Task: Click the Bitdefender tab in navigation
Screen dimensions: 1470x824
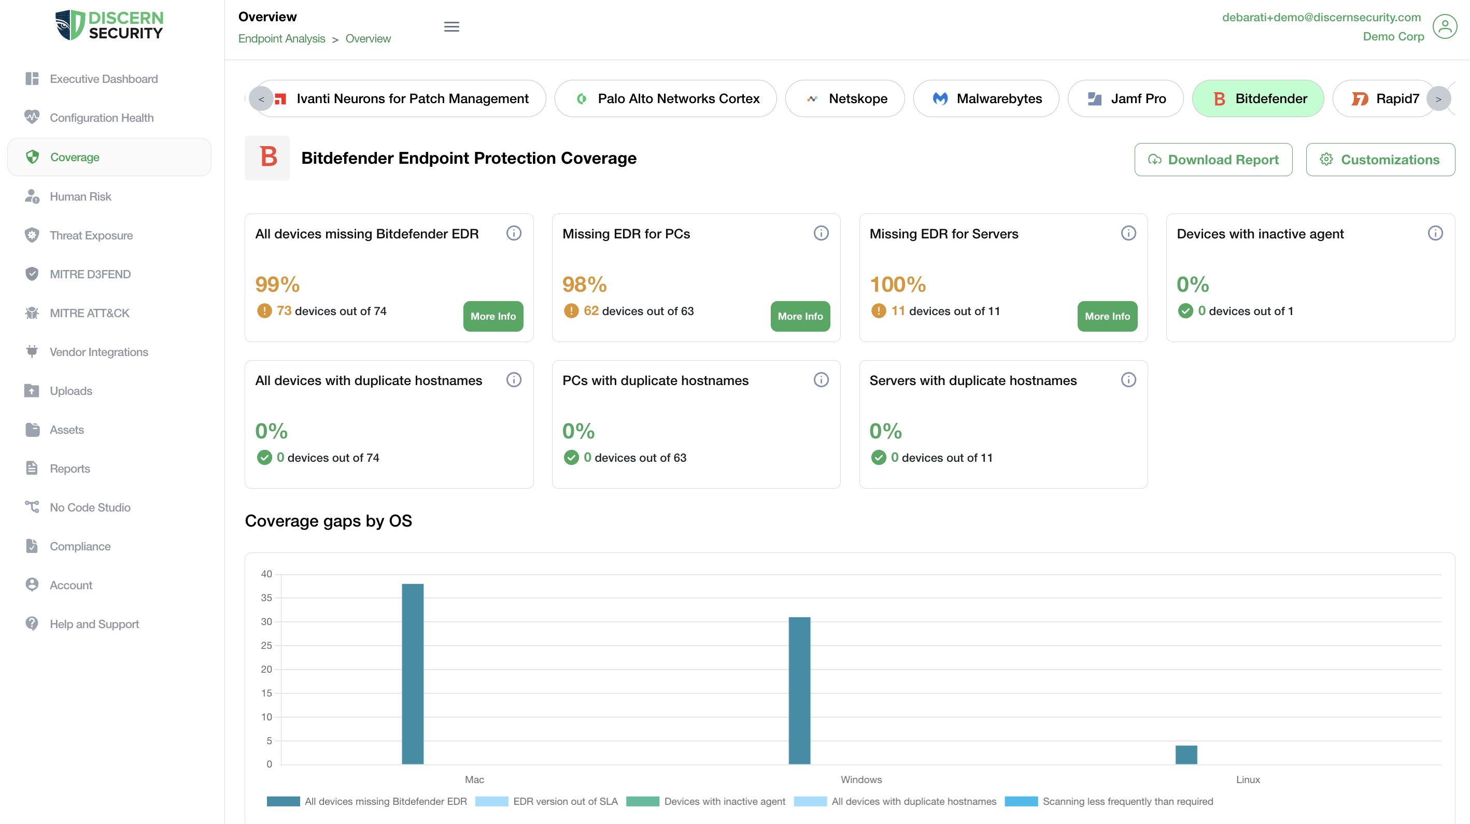Action: 1260,98
